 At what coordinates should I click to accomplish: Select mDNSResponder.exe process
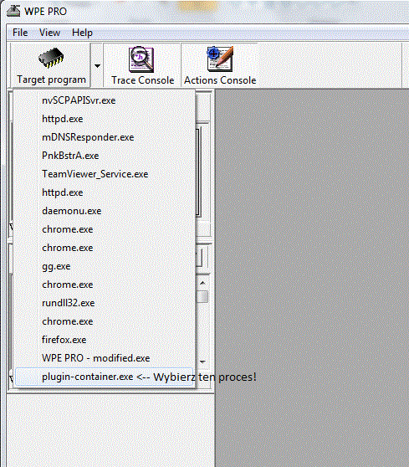coord(105,137)
